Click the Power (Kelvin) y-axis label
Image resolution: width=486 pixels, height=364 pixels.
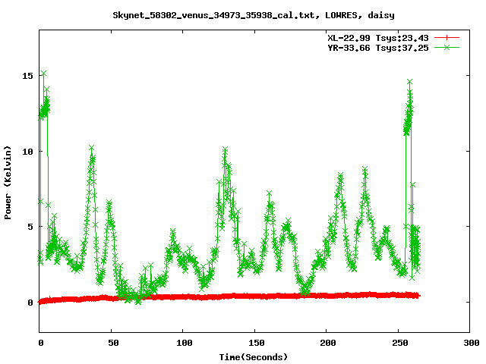pyautogui.click(x=8, y=183)
